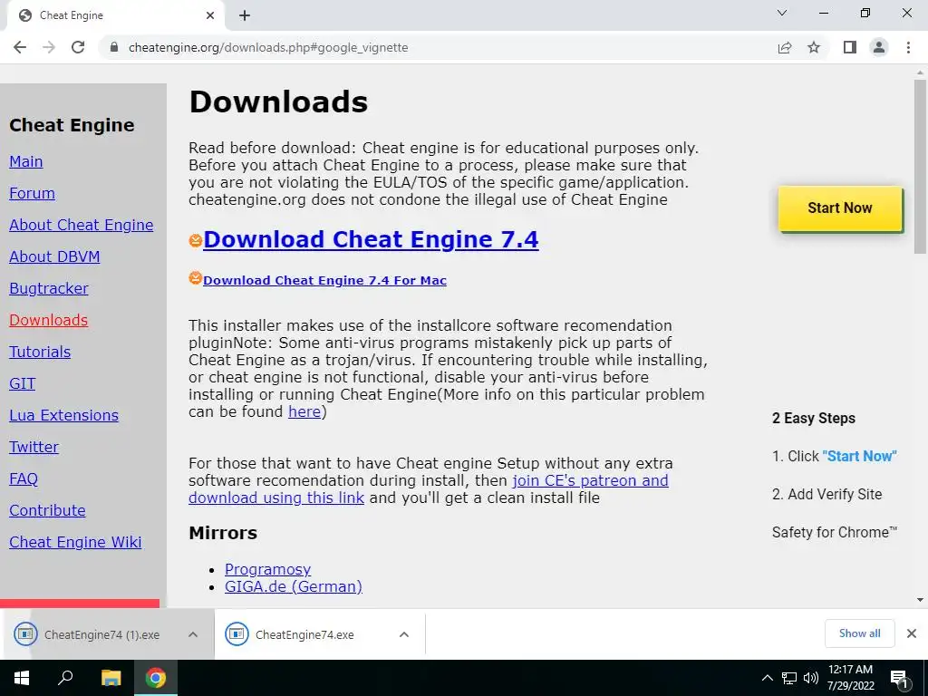The height and width of the screenshot is (696, 928).
Task: Show hidden system tray icons
Action: click(767, 678)
